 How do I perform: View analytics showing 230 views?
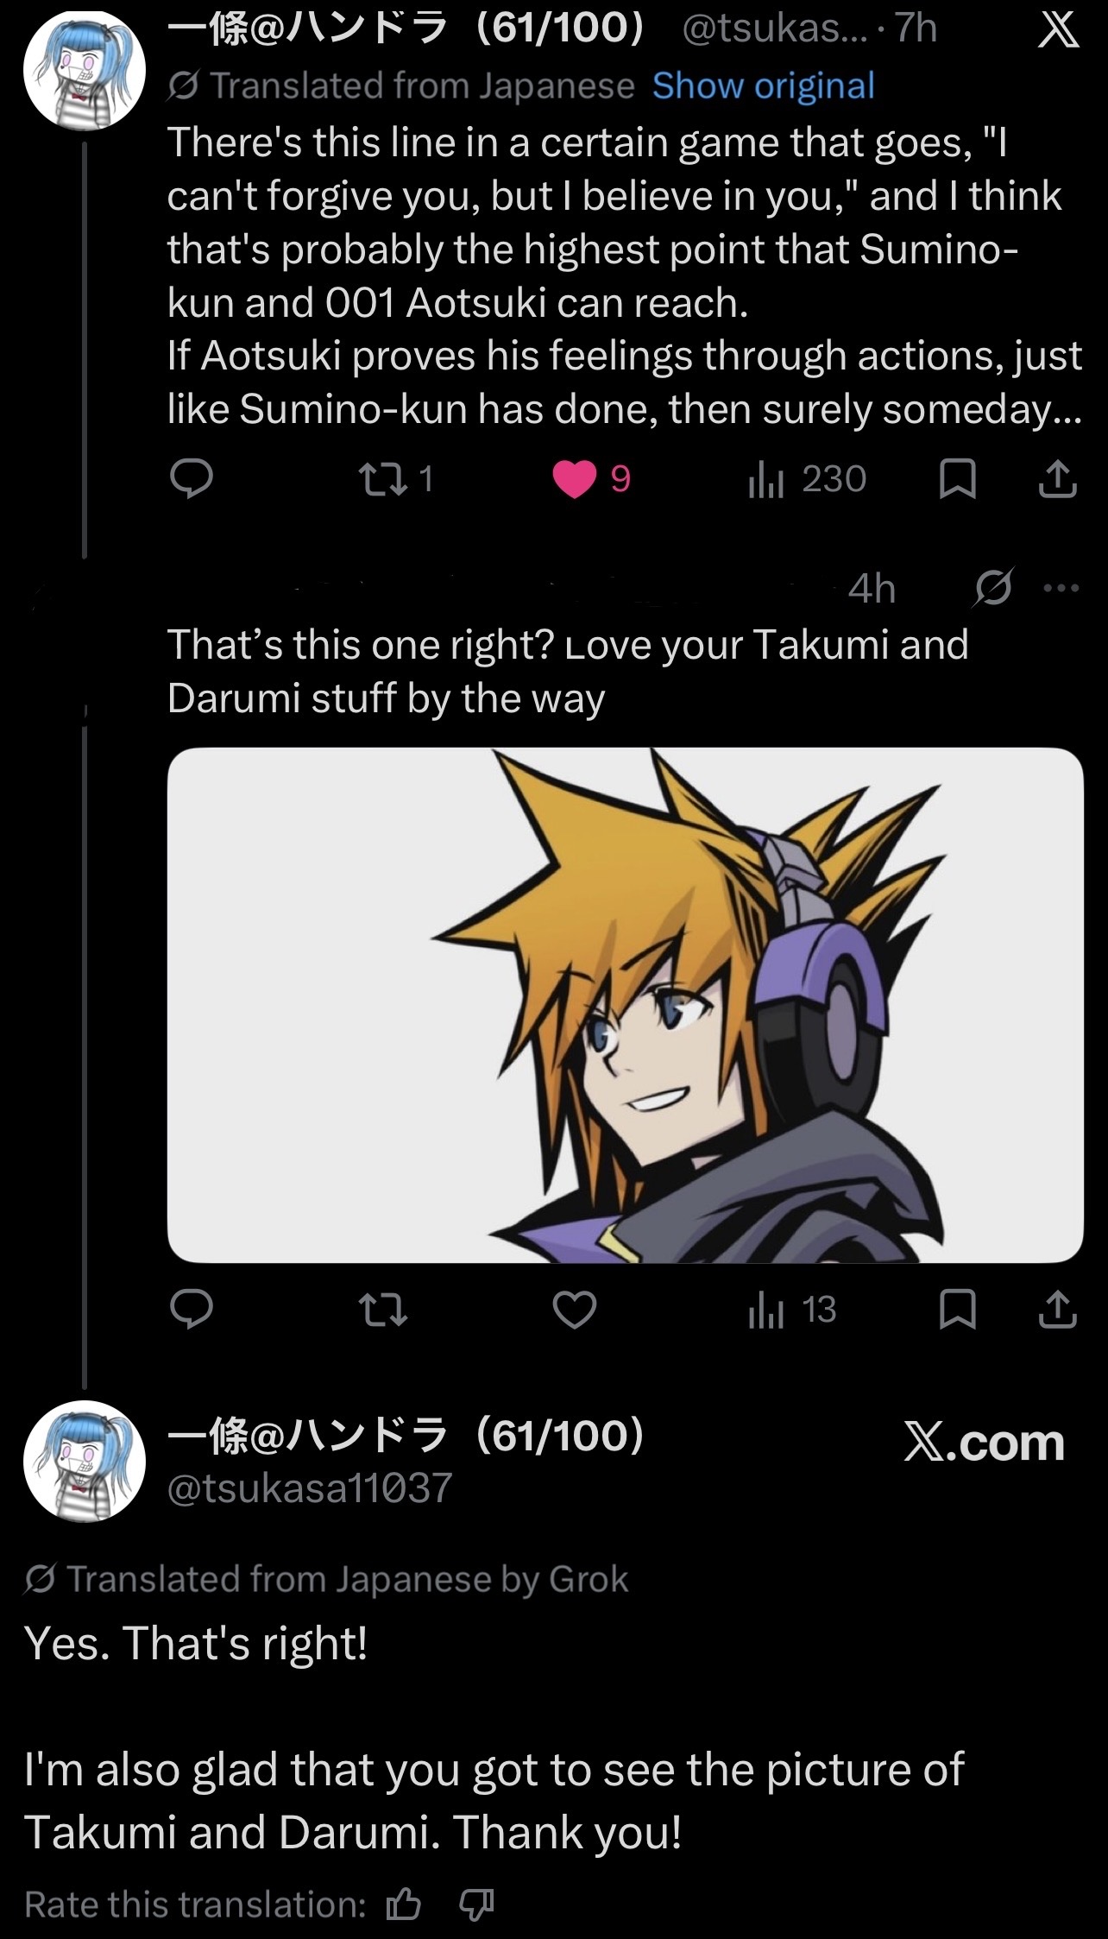point(807,479)
